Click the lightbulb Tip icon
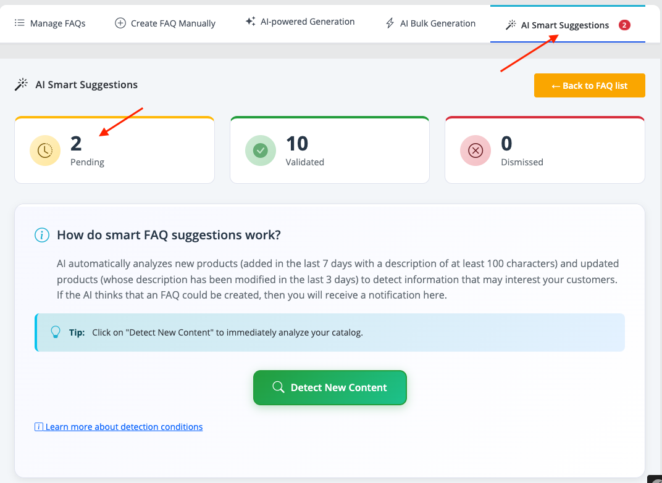Screen dimensions: 662x483 pyautogui.click(x=56, y=332)
